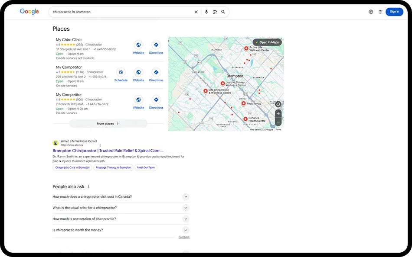412x257 pixels.
Task: Open the settings gear icon
Action: 371,12
